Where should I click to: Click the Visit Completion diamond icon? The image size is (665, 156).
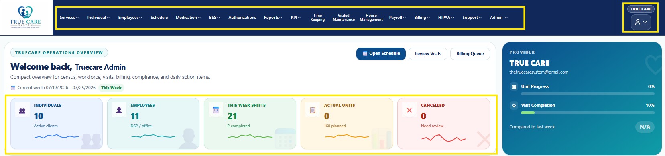514,105
